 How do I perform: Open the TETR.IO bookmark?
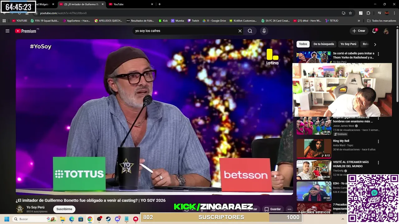click(332, 21)
